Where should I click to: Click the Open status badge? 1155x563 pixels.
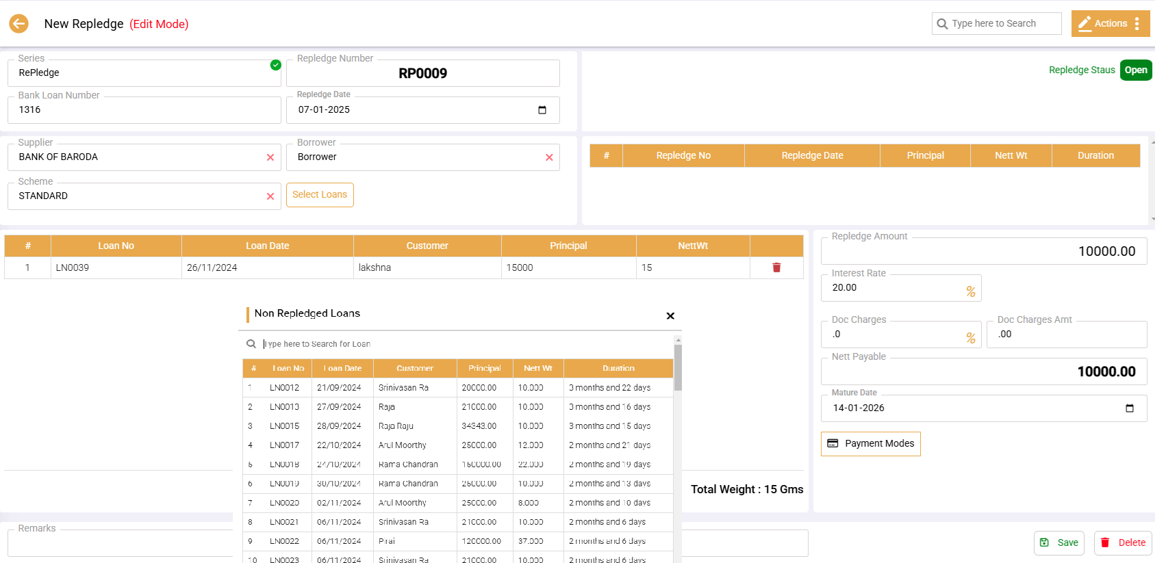point(1136,70)
